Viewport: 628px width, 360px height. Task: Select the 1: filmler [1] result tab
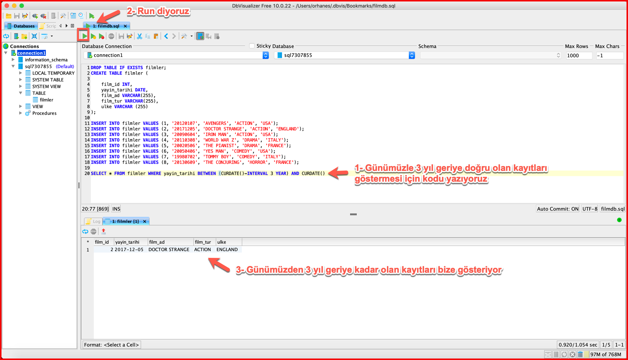pos(126,221)
